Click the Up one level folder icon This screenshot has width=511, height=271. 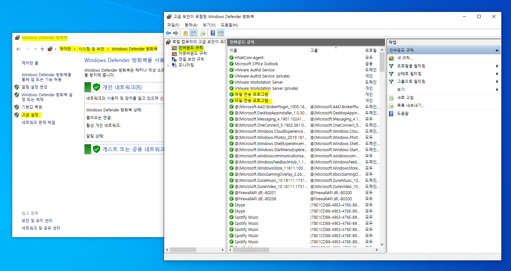[186, 33]
